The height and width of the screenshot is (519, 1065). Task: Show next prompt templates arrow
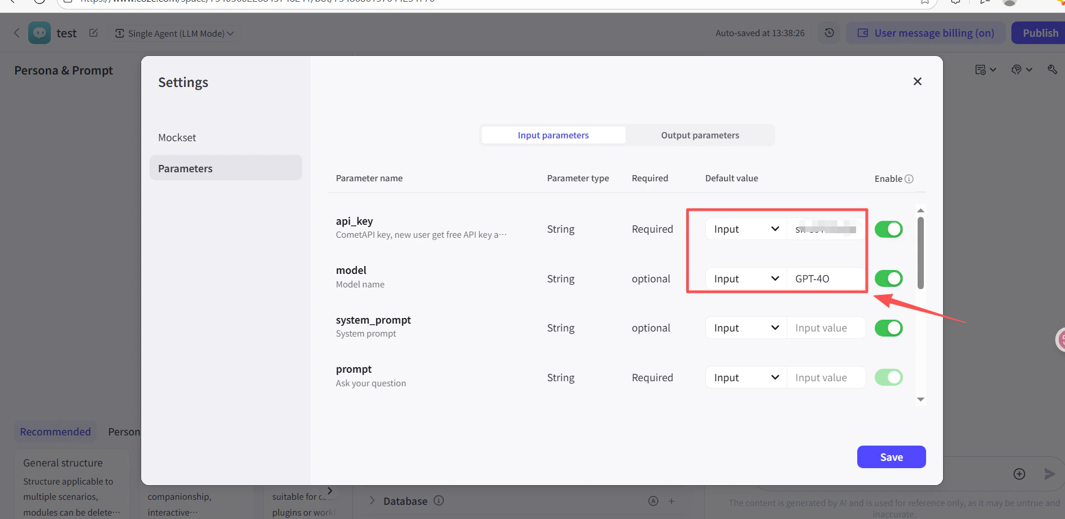tap(330, 491)
